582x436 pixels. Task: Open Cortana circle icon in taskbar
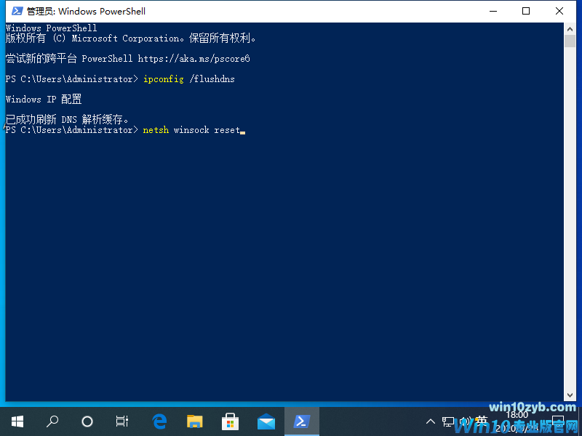[87, 421]
